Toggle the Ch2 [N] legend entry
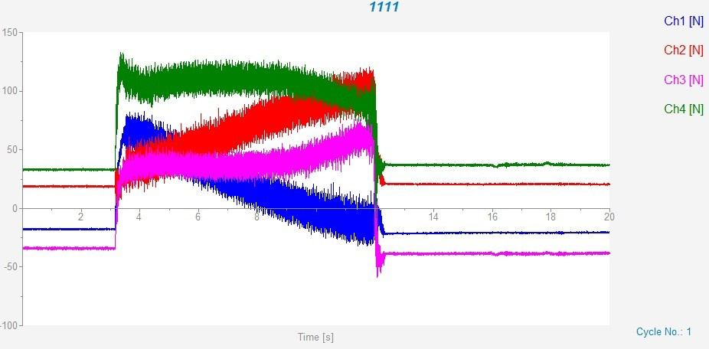The width and height of the screenshot is (709, 349). [683, 51]
